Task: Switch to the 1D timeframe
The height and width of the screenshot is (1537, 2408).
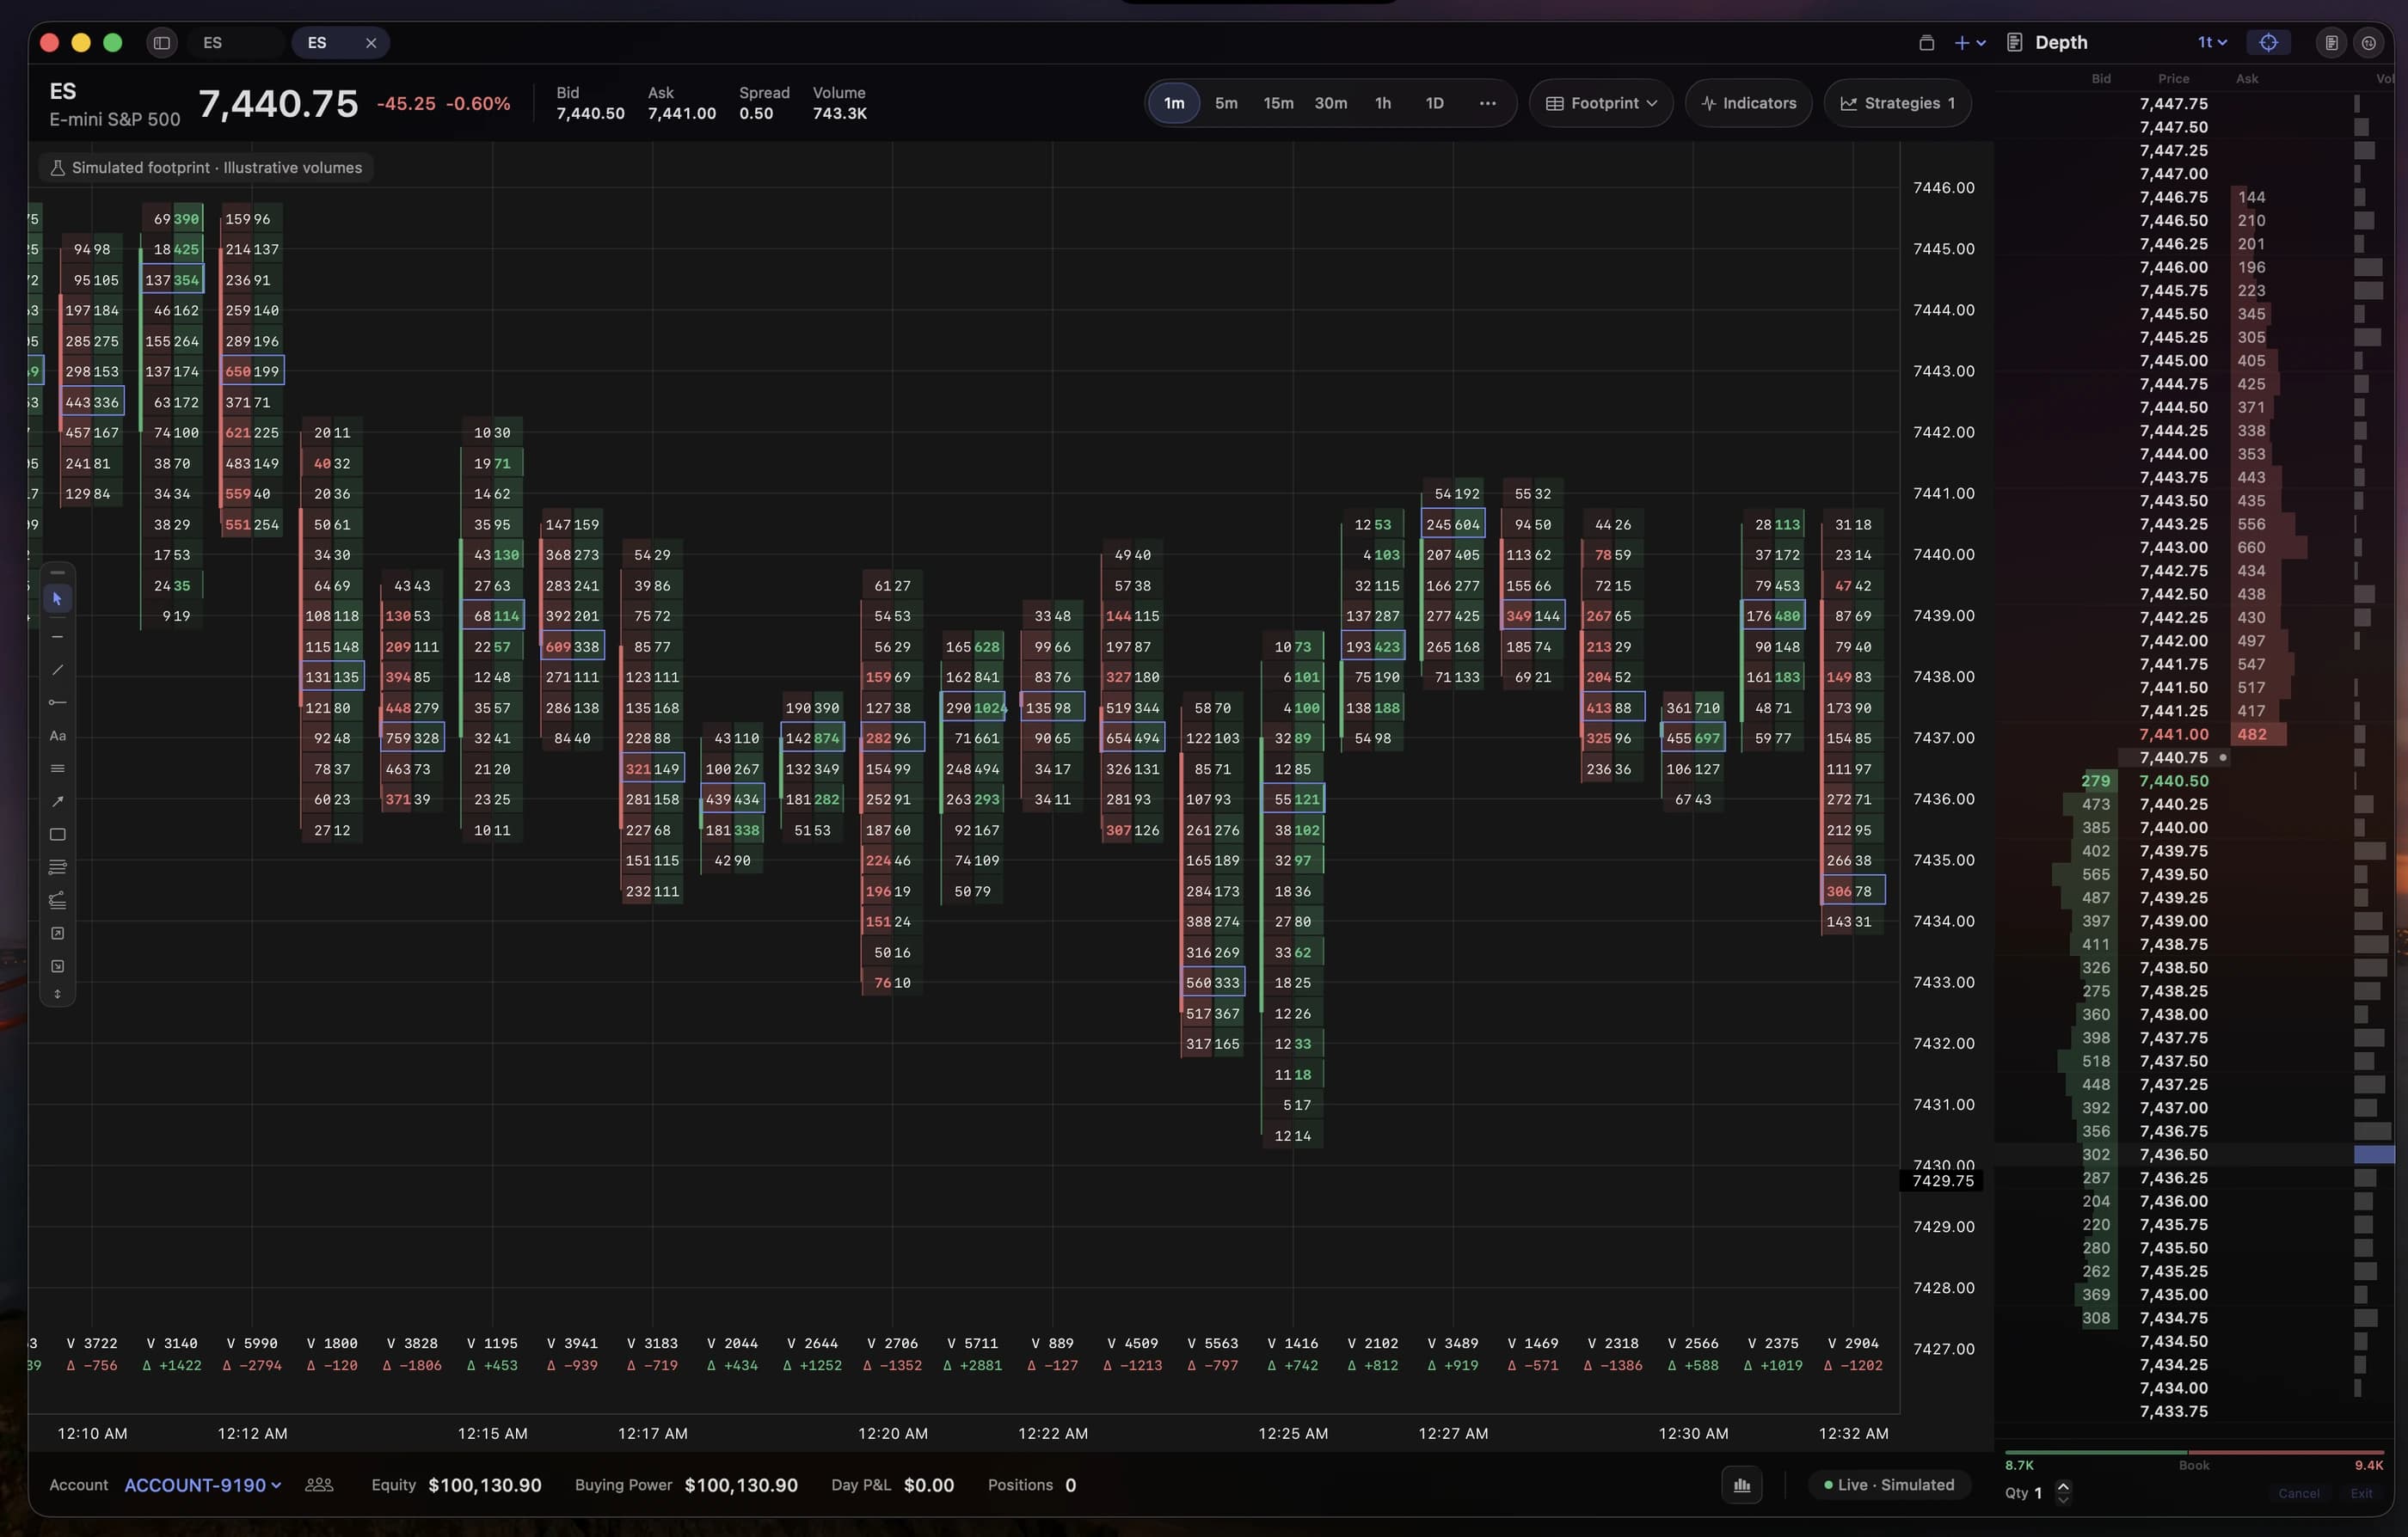Action: pyautogui.click(x=1434, y=103)
